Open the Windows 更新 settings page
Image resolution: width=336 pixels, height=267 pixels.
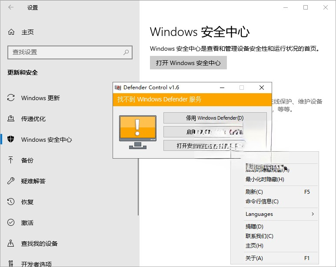(x=40, y=98)
